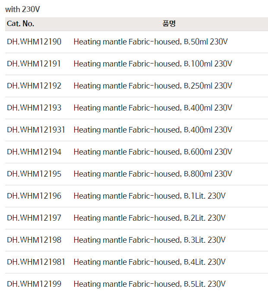Select catalog number DH.WHM12198

[x=34, y=240]
